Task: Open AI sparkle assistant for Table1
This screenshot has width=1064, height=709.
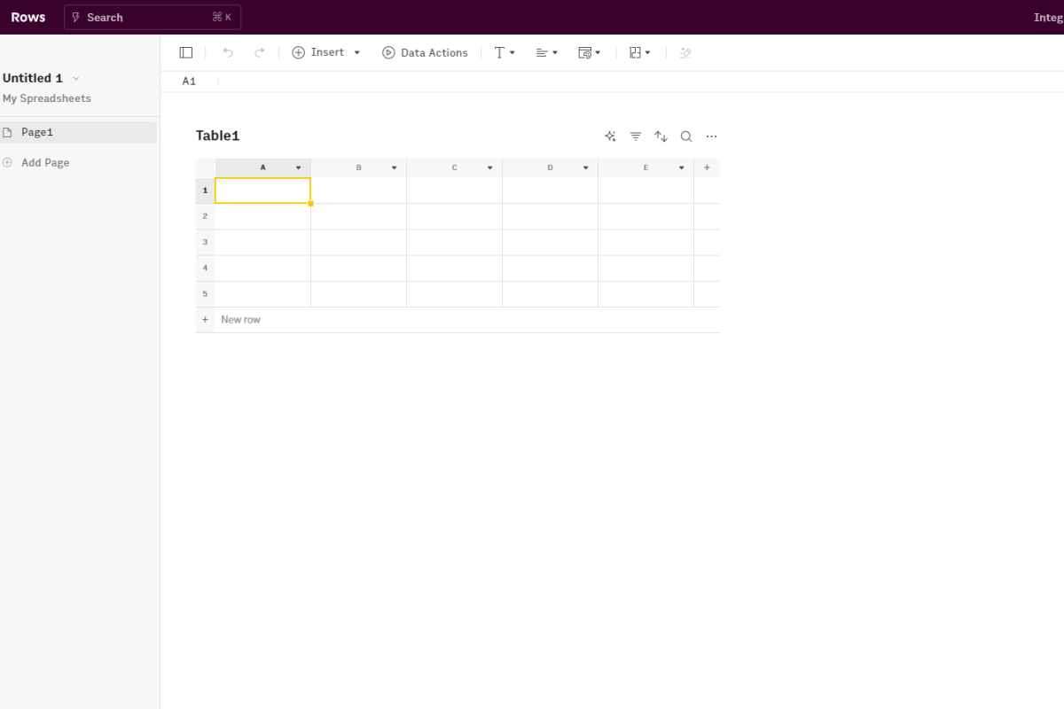Action: [610, 136]
